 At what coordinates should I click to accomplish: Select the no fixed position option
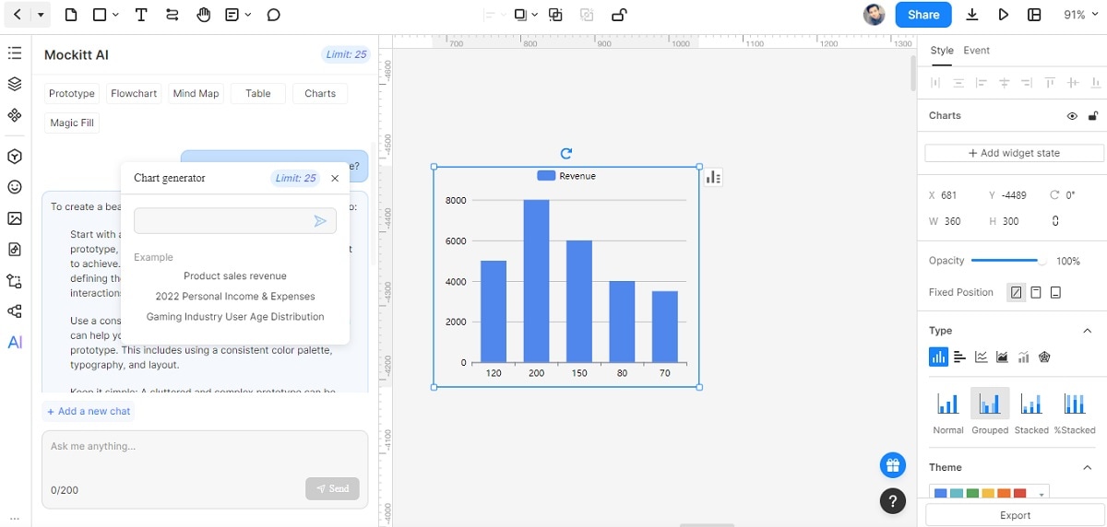1016,292
